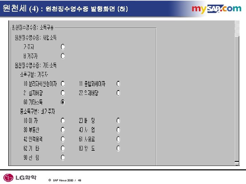This screenshot has width=246, height=184.
Task: Choose the 11 종합과세이자 radio button
Action: point(119,84)
